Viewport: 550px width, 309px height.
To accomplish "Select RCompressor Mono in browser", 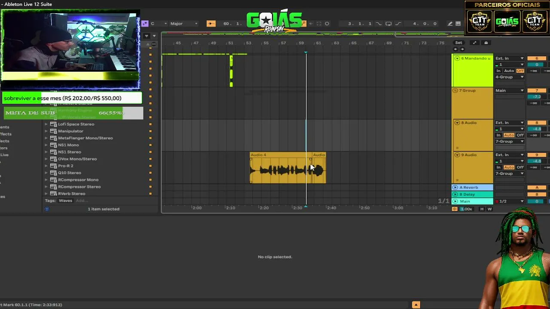I will [x=78, y=180].
